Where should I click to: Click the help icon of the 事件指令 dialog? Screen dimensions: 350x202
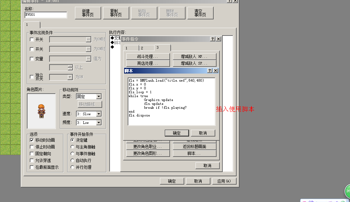click(x=213, y=39)
